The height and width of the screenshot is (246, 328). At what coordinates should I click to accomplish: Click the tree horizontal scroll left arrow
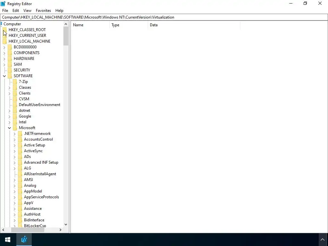coord(3,230)
